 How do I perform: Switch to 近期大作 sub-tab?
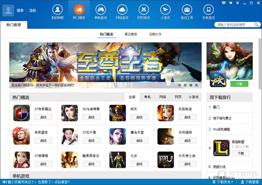(155, 34)
